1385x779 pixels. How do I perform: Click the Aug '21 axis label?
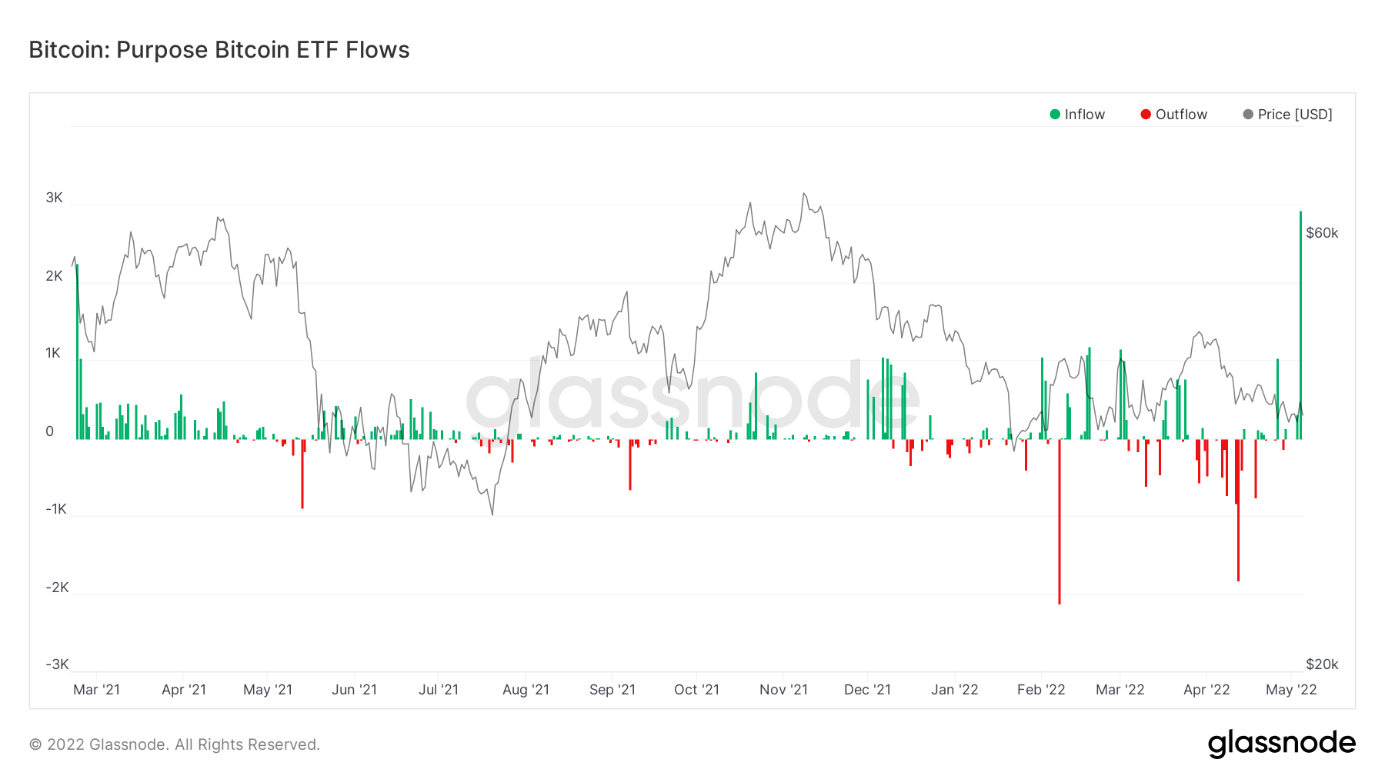(x=526, y=690)
